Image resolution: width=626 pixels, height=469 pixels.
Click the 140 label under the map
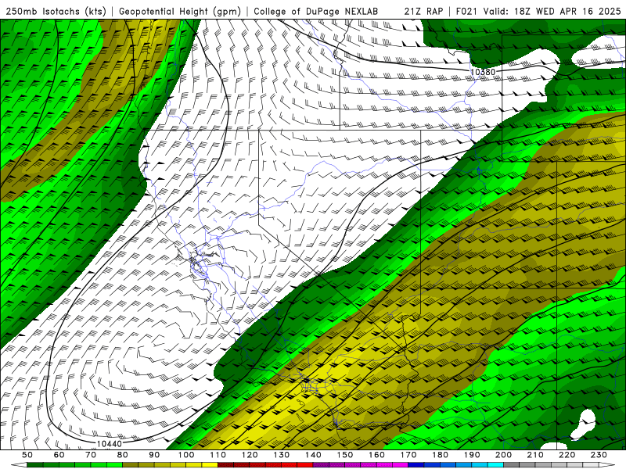[x=313, y=455]
